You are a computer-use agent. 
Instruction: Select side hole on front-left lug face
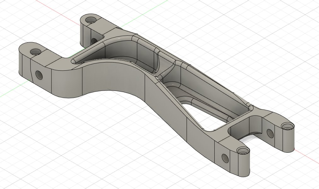(x=39, y=75)
